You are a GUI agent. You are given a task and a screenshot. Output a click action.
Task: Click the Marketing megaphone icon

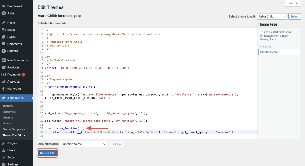point(4,88)
